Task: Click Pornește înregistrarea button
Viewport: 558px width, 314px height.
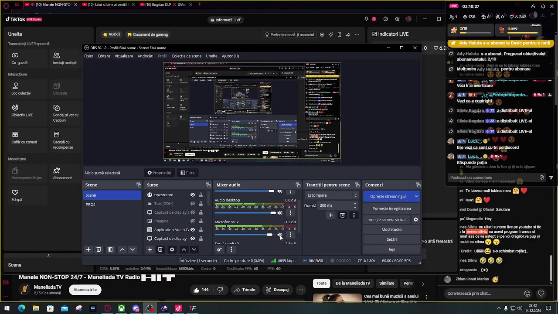Action: point(392,208)
